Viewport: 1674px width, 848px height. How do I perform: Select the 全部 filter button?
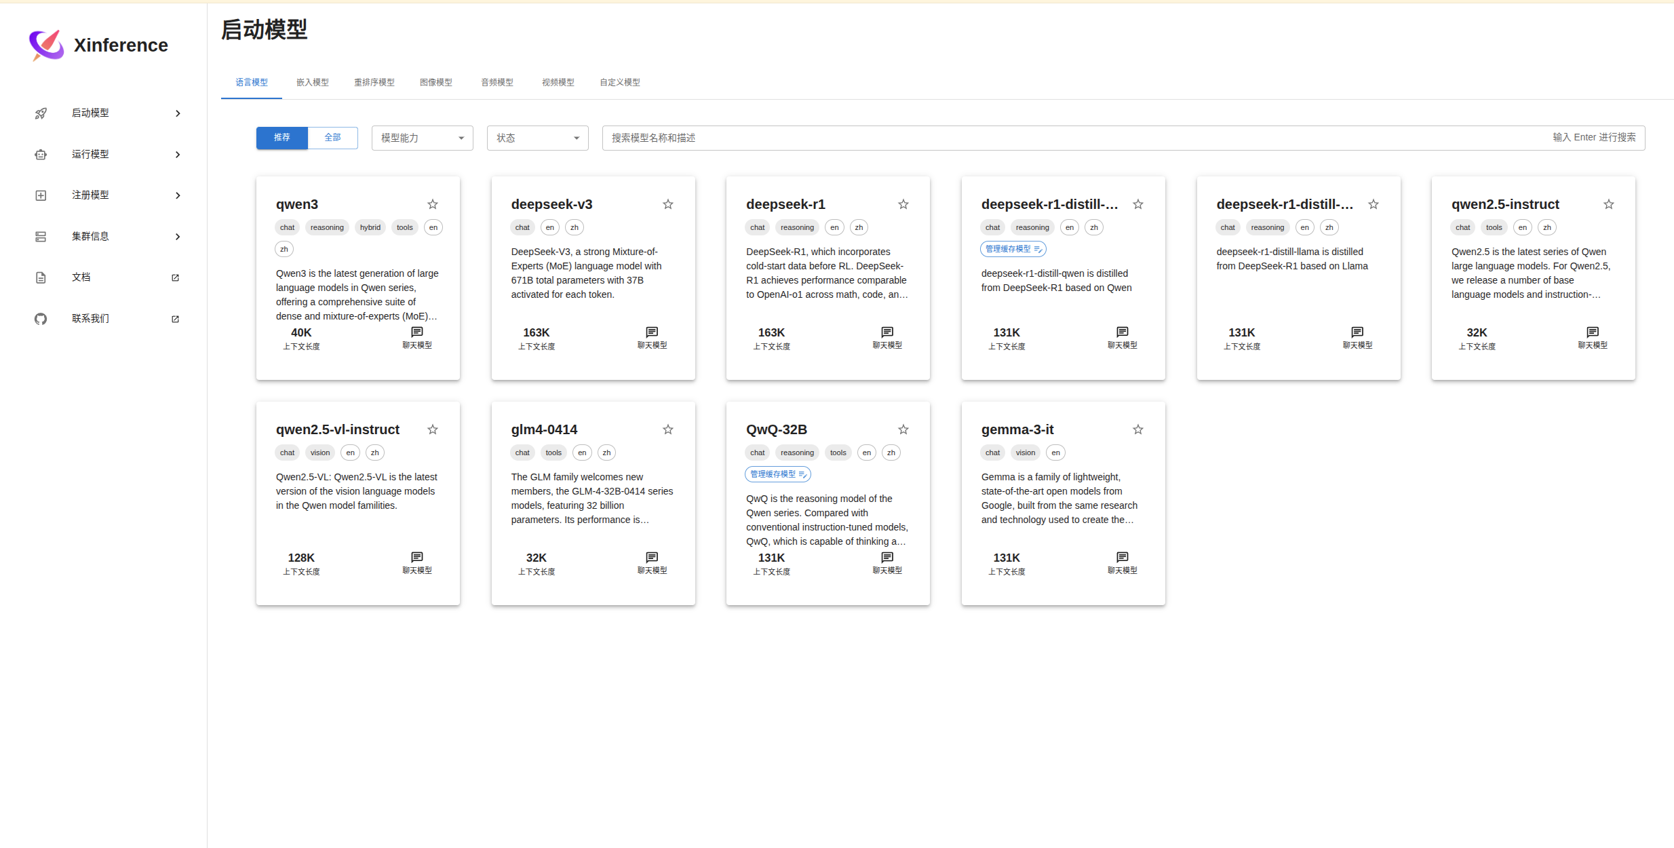click(332, 138)
